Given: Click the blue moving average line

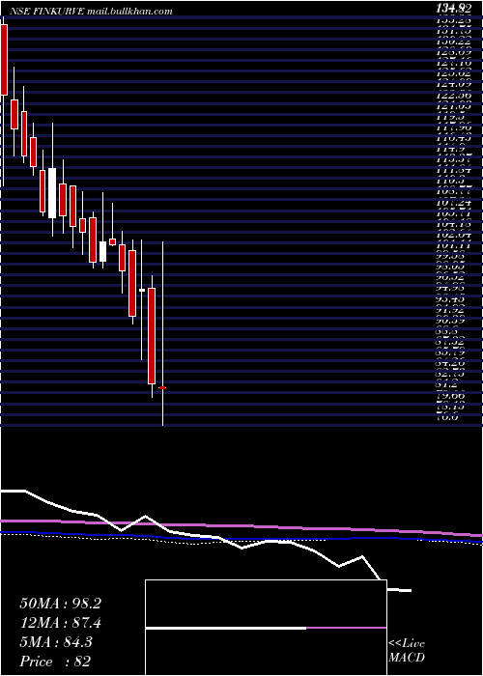Looking at the screenshot, I should [x=241, y=538].
